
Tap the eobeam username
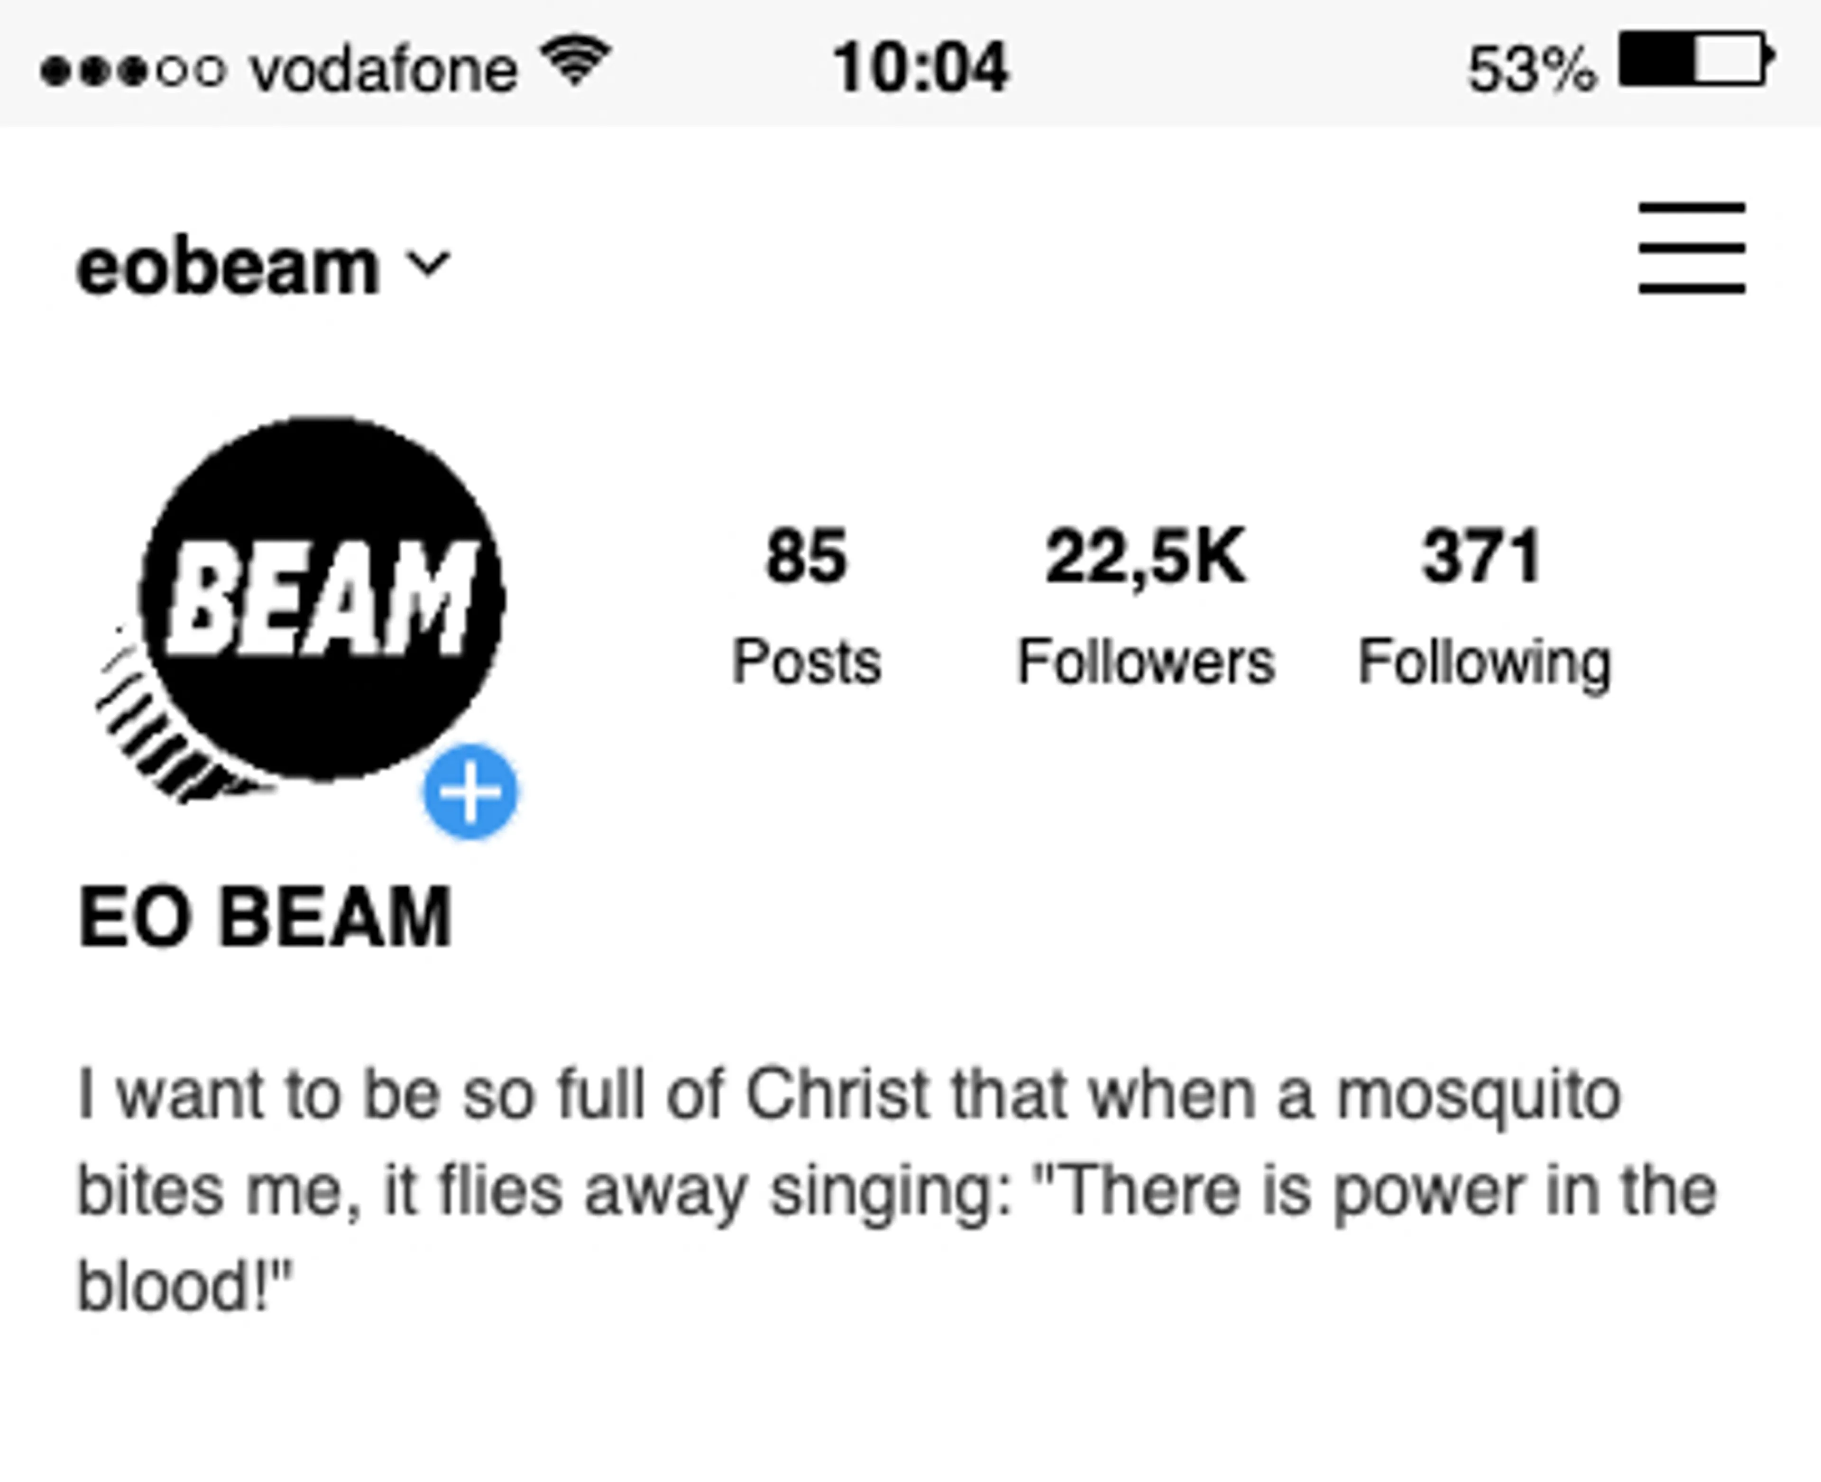coord(228,268)
